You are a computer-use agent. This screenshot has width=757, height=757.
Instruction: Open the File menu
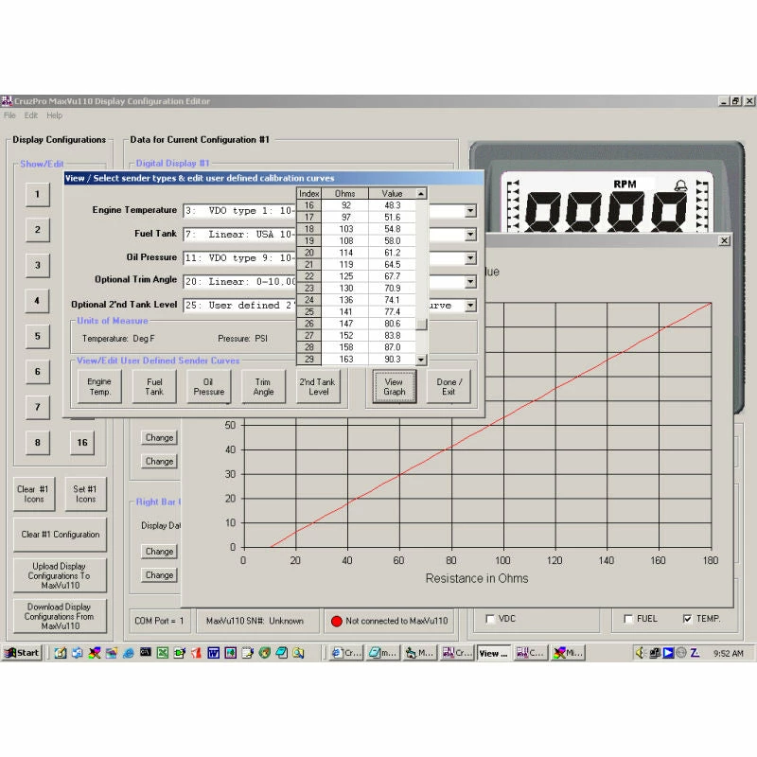9,115
